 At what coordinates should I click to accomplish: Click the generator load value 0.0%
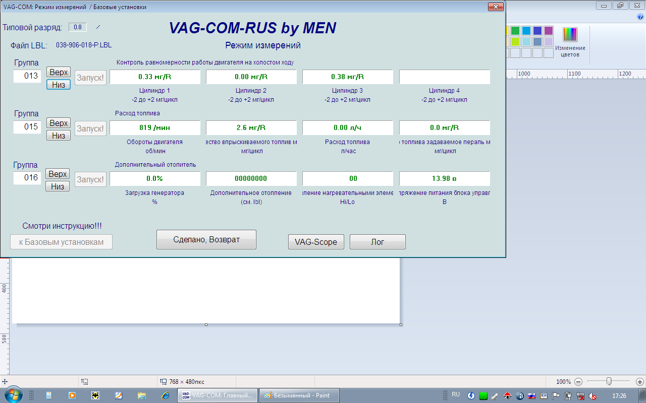155,179
